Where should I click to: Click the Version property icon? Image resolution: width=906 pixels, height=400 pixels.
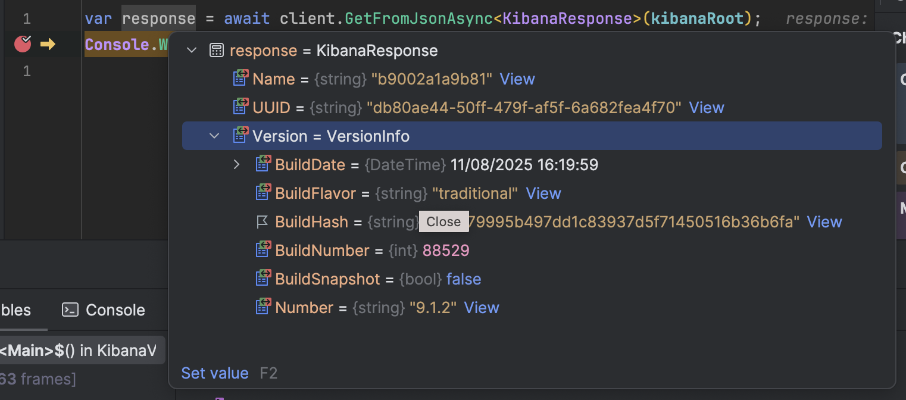pos(240,135)
